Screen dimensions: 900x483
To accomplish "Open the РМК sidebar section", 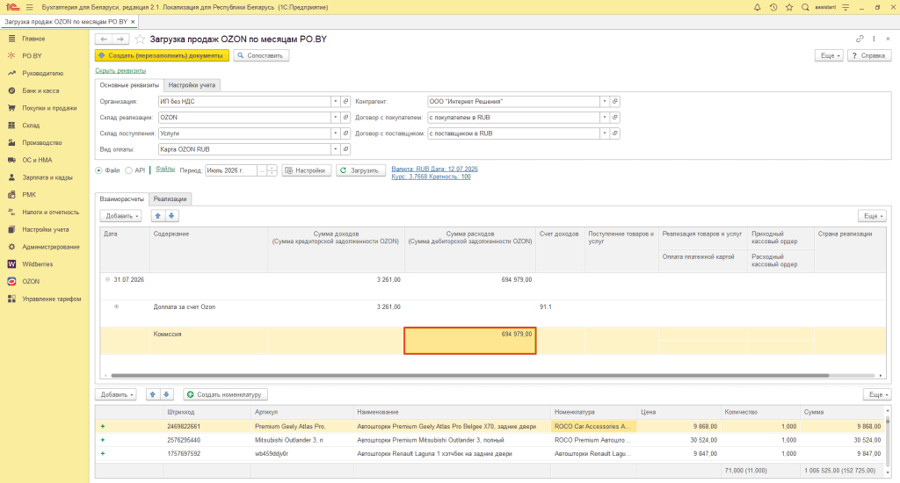I will coord(29,194).
